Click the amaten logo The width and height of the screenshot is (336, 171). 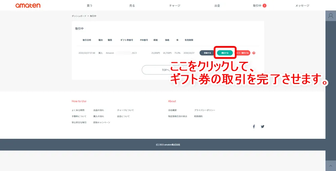pyautogui.click(x=28, y=6)
